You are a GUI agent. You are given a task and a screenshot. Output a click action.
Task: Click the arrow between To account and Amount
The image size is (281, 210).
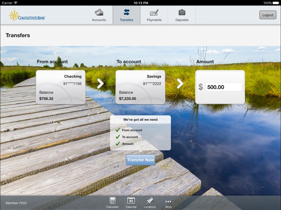tap(180, 83)
